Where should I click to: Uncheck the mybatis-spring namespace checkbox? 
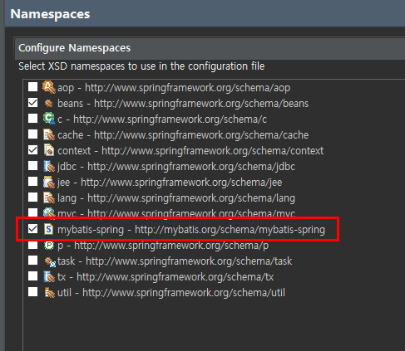pos(32,229)
